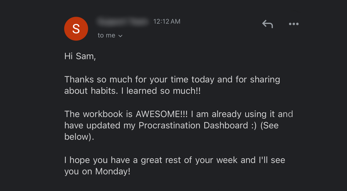Viewport: 347px width, 191px height.
Task: Expand recipient details chevron beside "to me"
Action: (x=120, y=36)
